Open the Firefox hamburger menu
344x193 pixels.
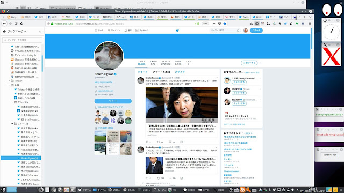(310, 24)
